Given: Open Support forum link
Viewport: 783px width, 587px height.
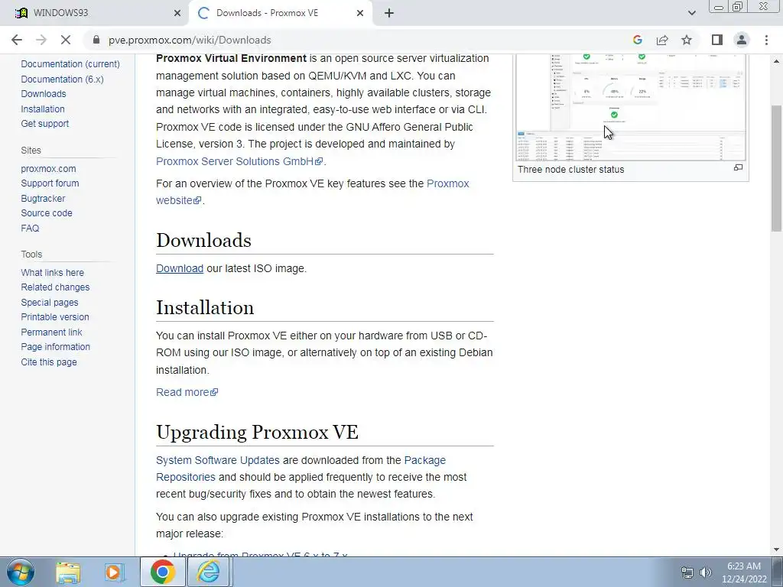Looking at the screenshot, I should [50, 183].
